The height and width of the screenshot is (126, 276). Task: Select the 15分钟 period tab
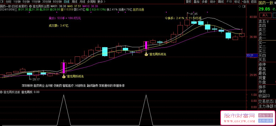[x=36, y=2]
